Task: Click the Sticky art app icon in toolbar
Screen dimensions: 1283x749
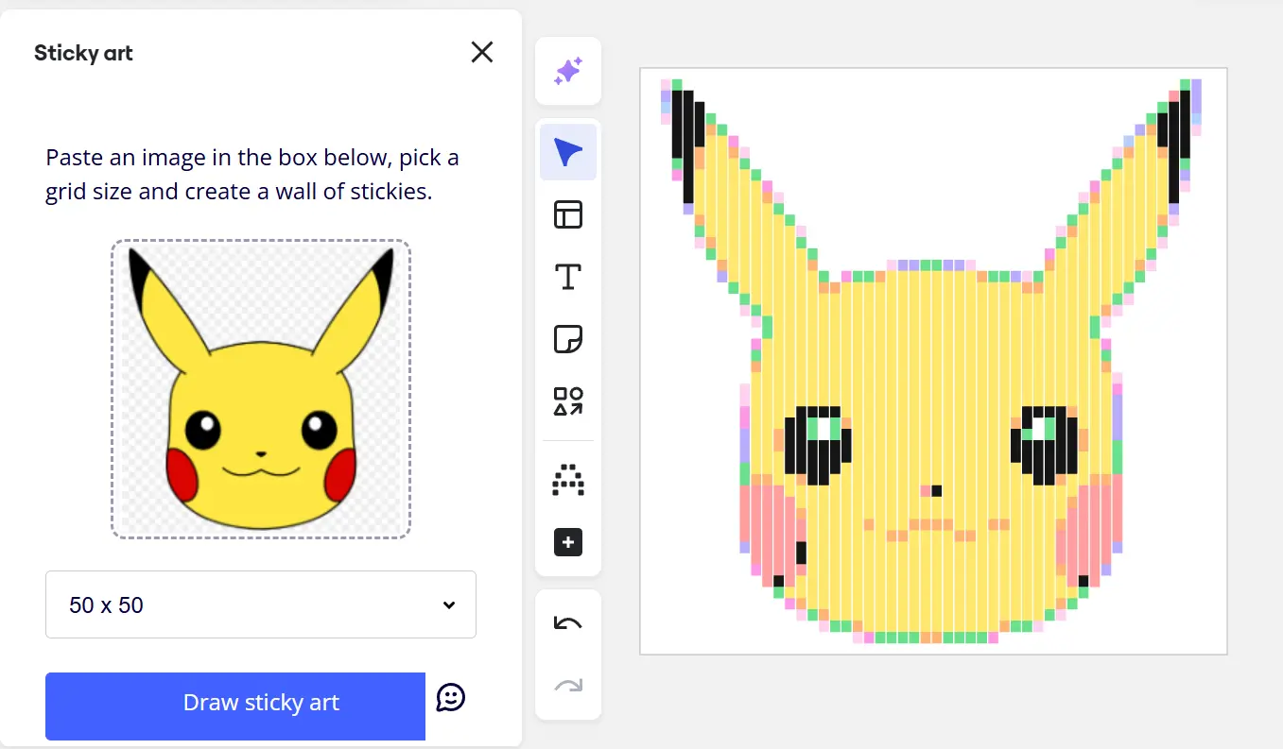Action: point(568,480)
